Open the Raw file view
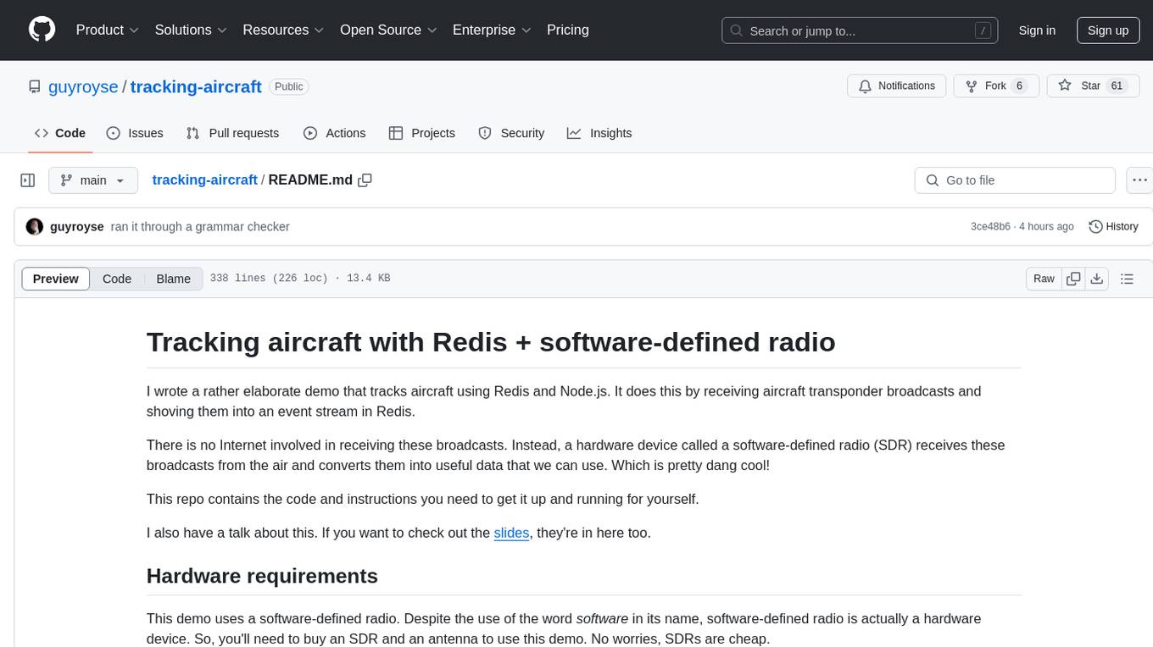 point(1044,279)
